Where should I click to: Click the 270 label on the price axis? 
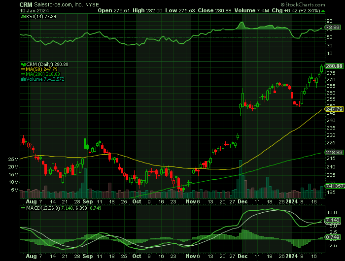point(331,80)
